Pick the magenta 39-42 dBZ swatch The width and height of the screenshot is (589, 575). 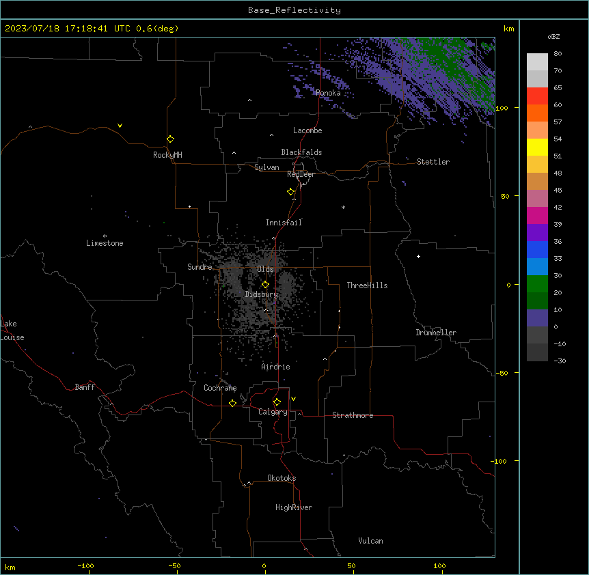pos(537,216)
